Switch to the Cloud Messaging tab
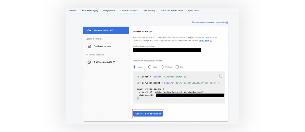Viewport: 305px width, 132px height. (89, 11)
